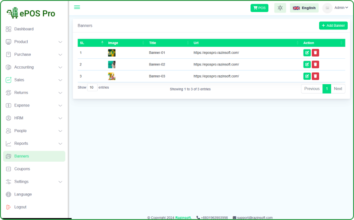Toggle the light/dark theme sun icon
Screen dimensions: 354x220
[280, 8]
